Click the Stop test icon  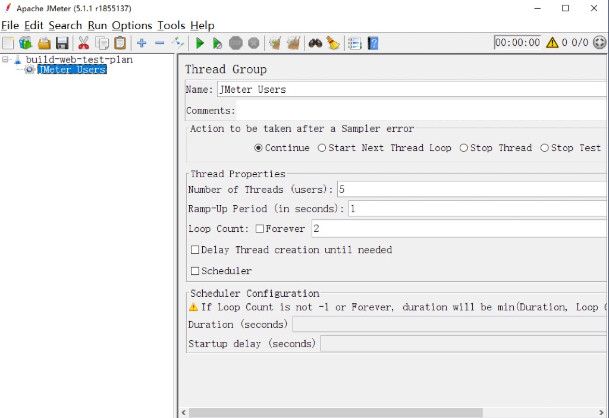tap(236, 43)
